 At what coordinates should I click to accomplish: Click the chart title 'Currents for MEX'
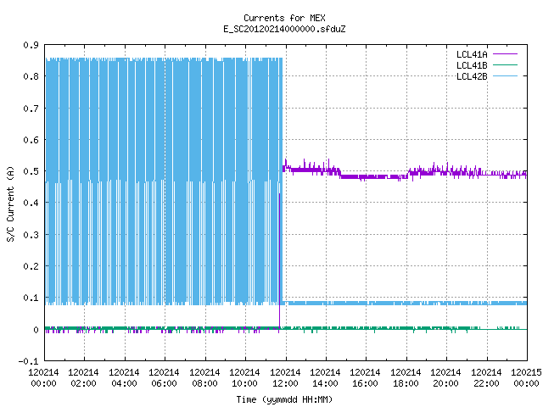284,18
